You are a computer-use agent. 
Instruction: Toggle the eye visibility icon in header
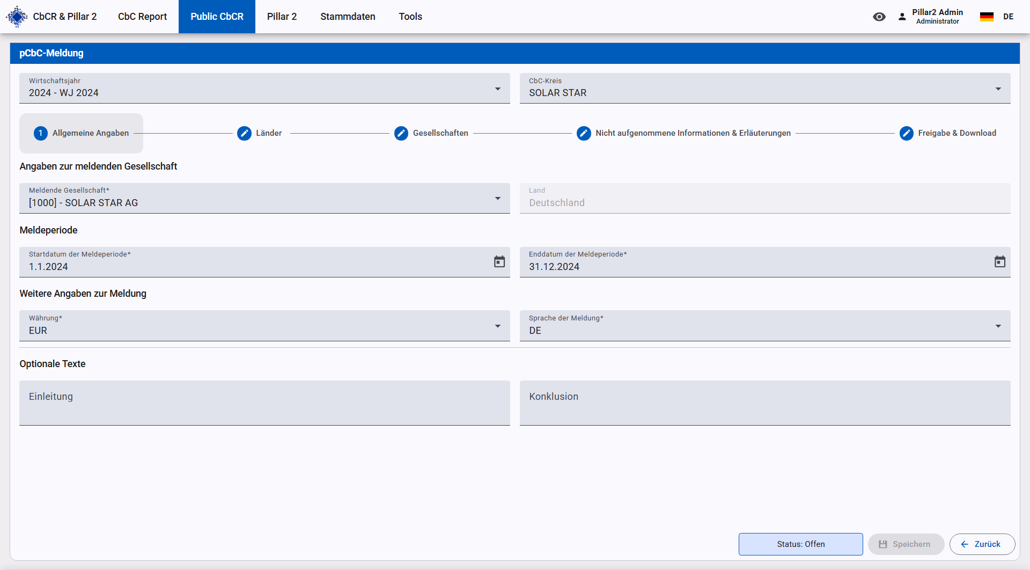point(879,17)
